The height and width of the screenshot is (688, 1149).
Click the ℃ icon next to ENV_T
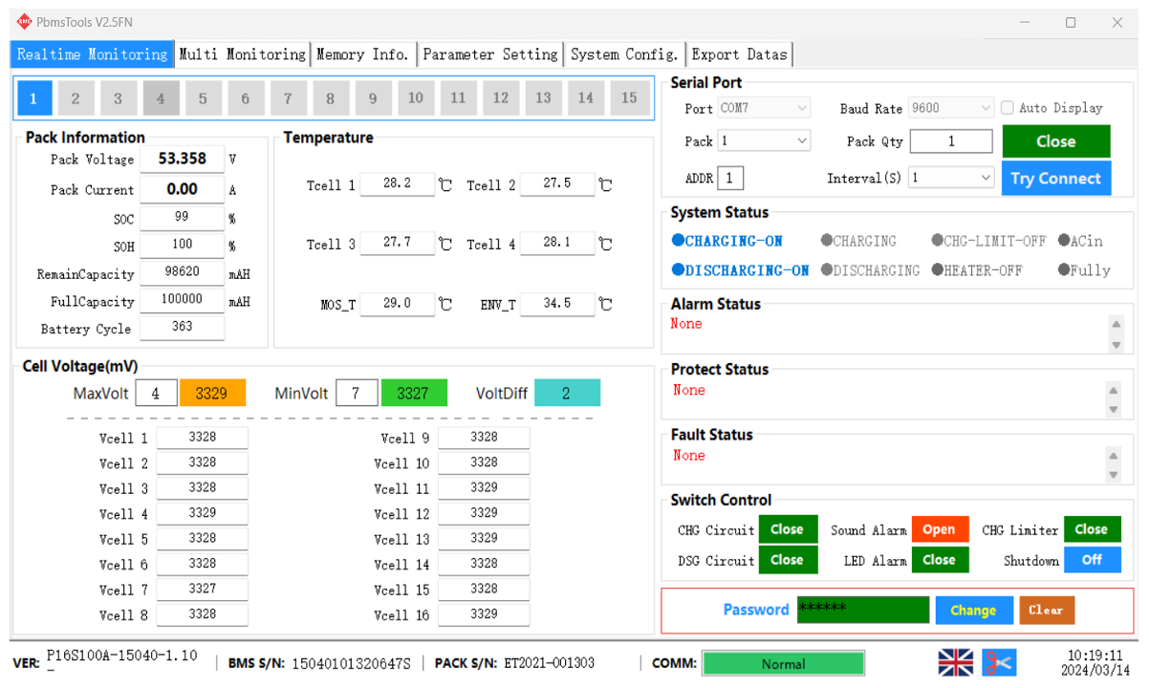[x=603, y=304]
